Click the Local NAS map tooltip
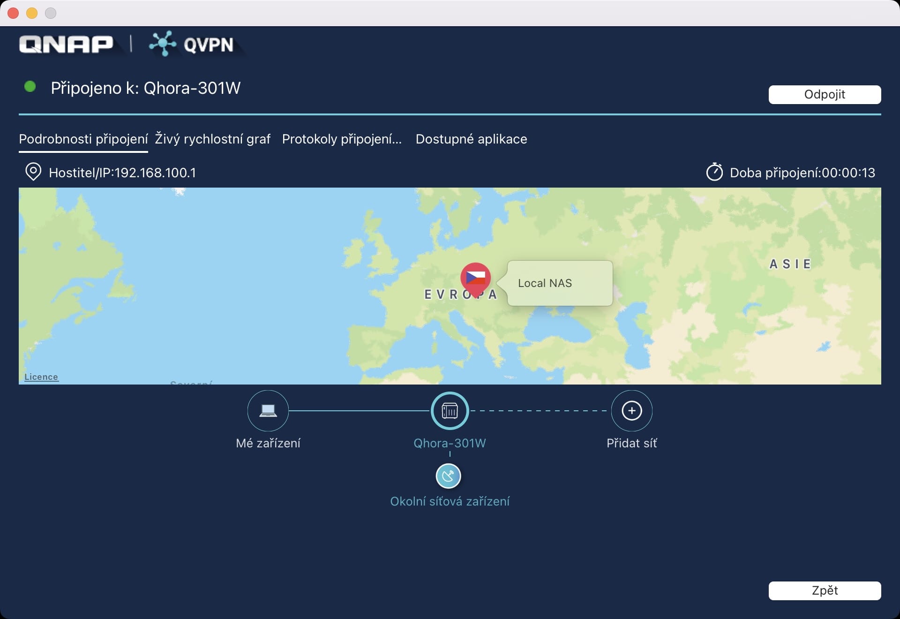Image resolution: width=900 pixels, height=619 pixels. 559,283
